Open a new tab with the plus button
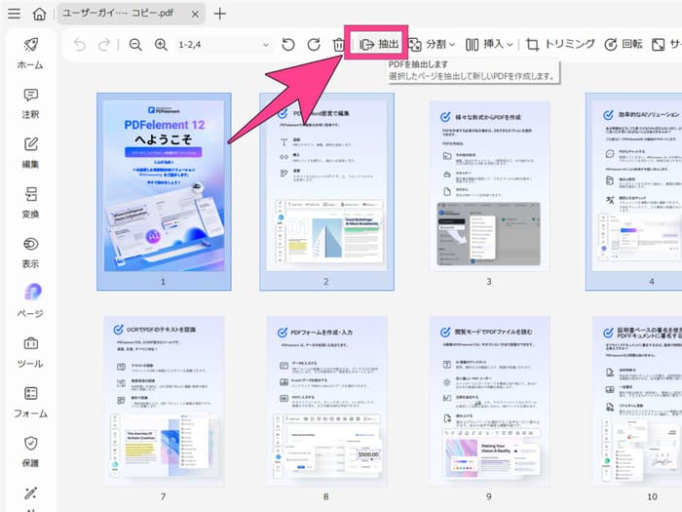The height and width of the screenshot is (512, 682). click(x=220, y=14)
